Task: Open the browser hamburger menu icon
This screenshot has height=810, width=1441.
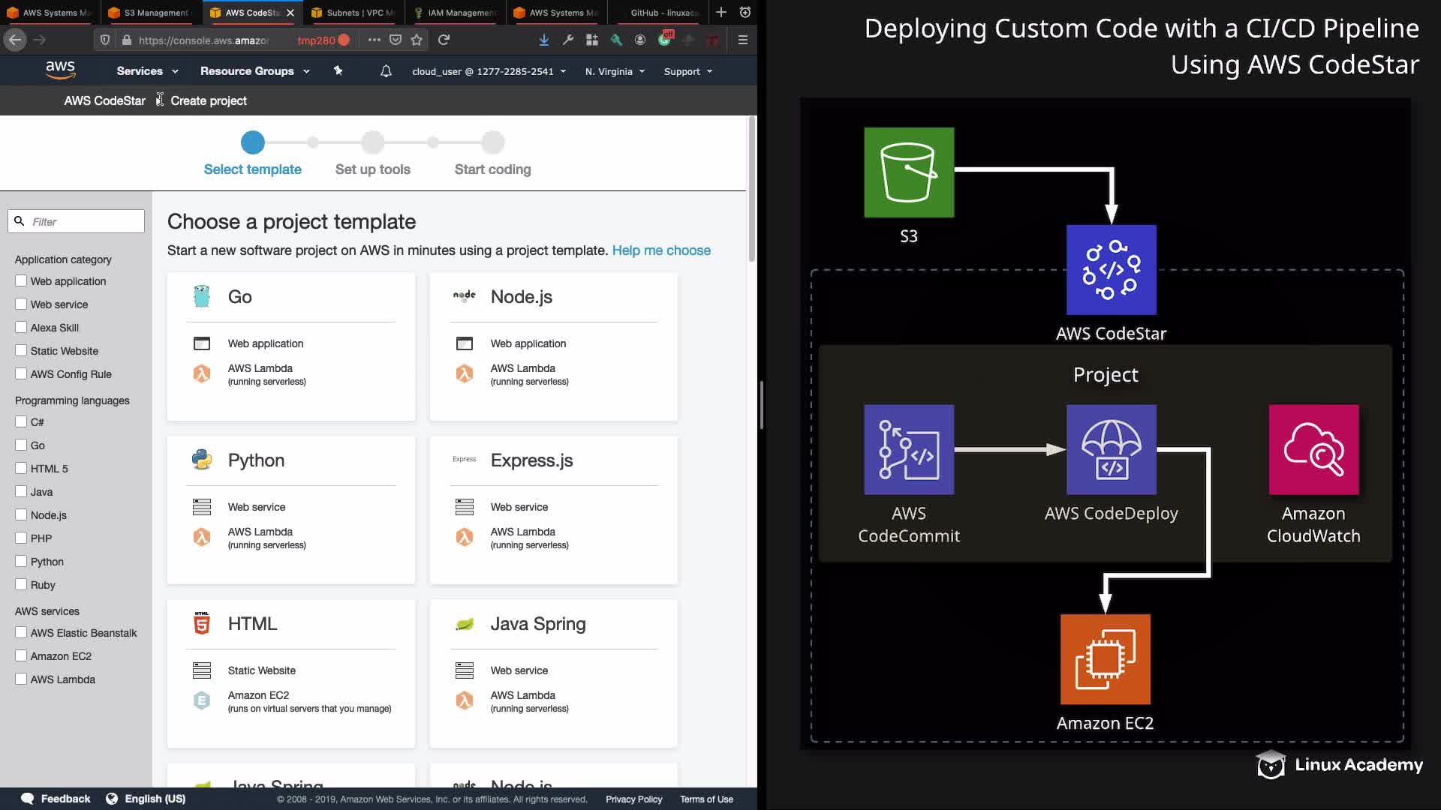Action: [742, 40]
